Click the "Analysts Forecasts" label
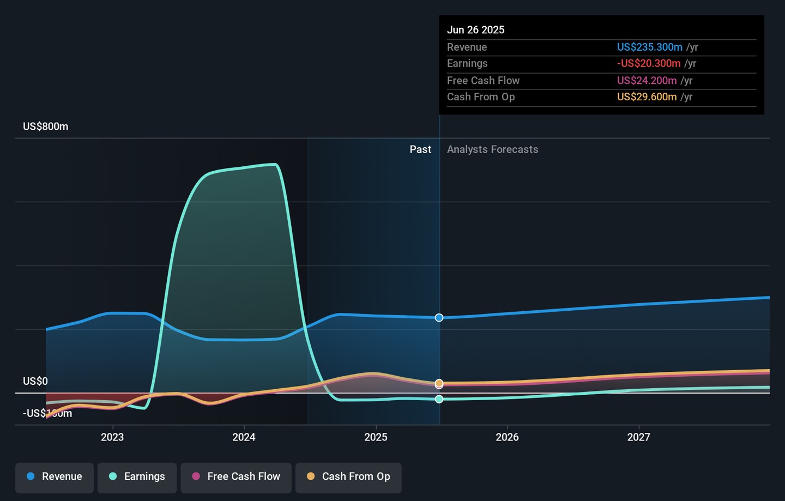 (492, 149)
